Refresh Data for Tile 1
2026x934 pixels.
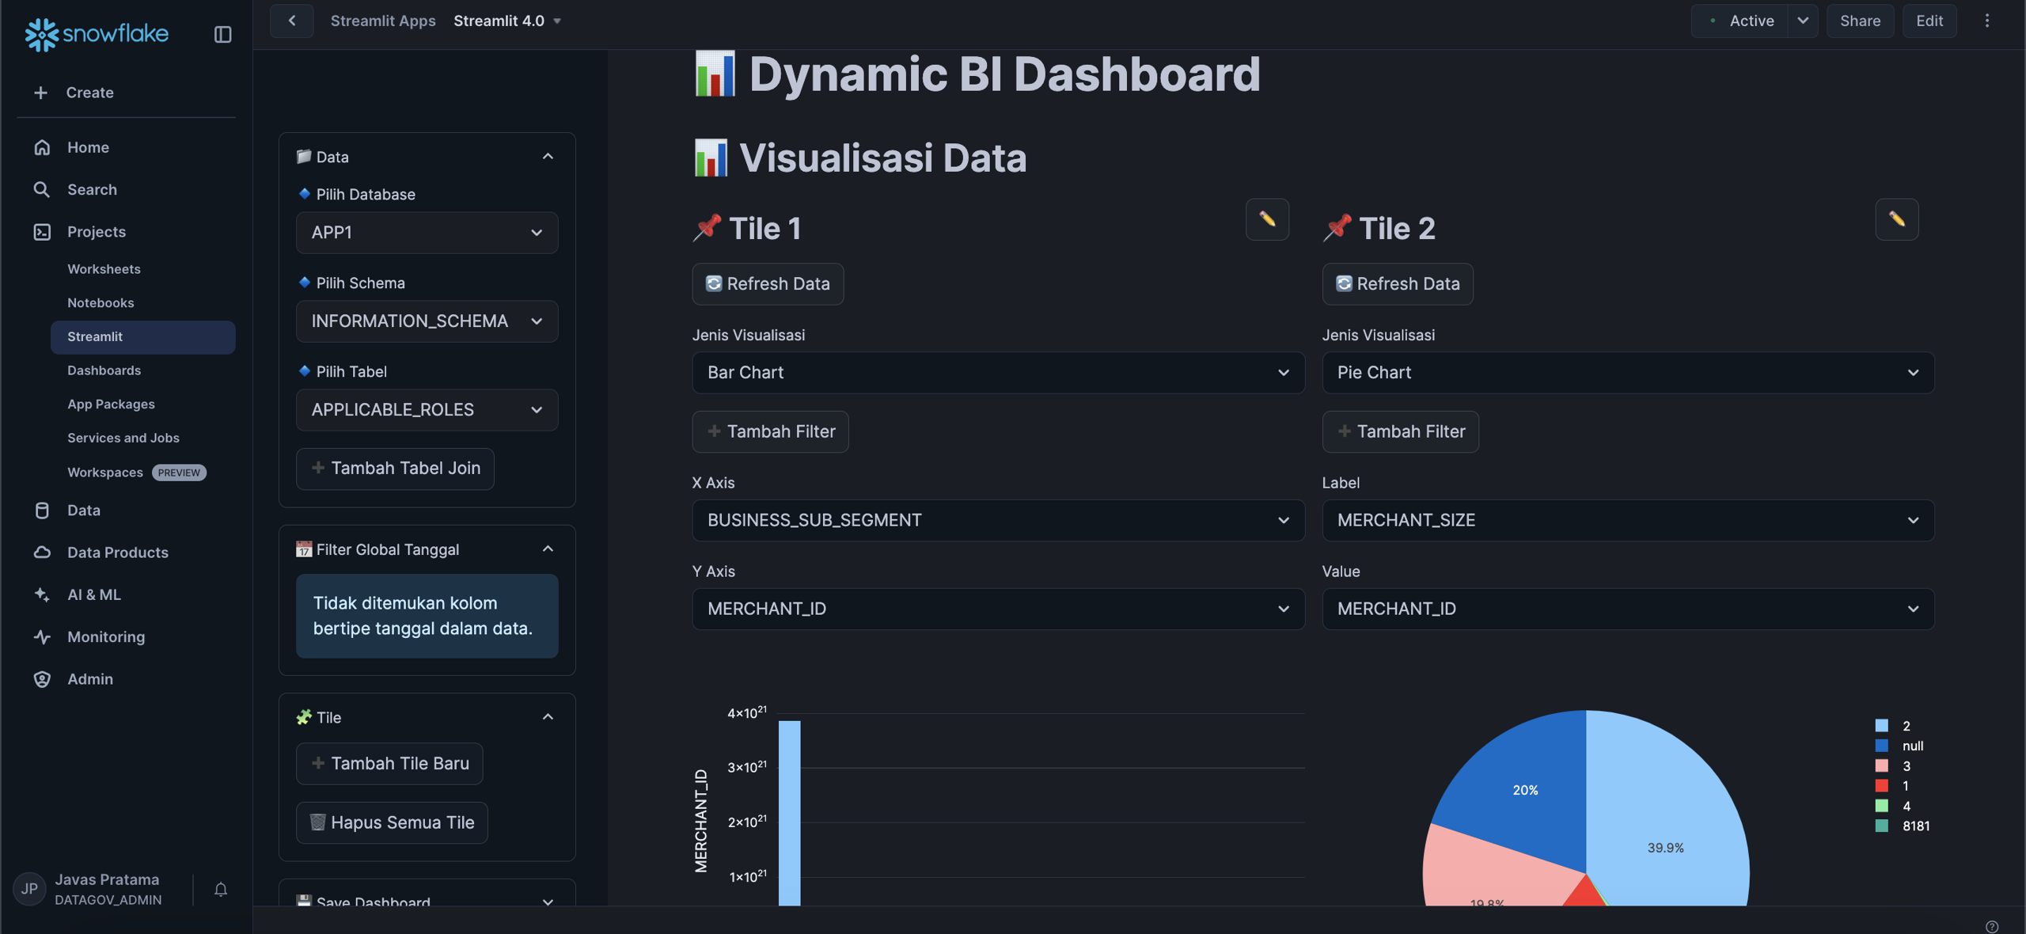[x=768, y=284]
